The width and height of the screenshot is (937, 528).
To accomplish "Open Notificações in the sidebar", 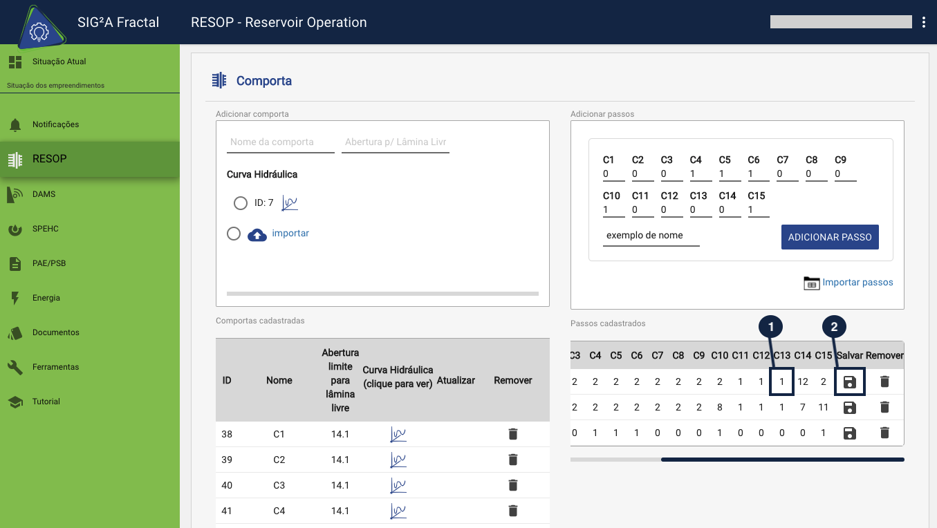I will click(55, 124).
